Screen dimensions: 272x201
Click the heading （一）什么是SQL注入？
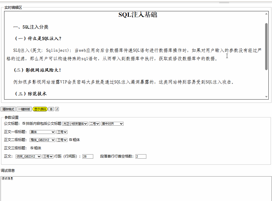pyautogui.click(x=38, y=38)
